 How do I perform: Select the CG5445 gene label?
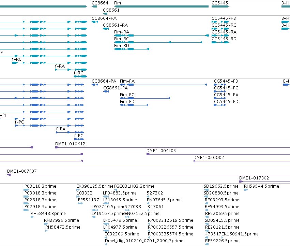[x=220, y=3]
